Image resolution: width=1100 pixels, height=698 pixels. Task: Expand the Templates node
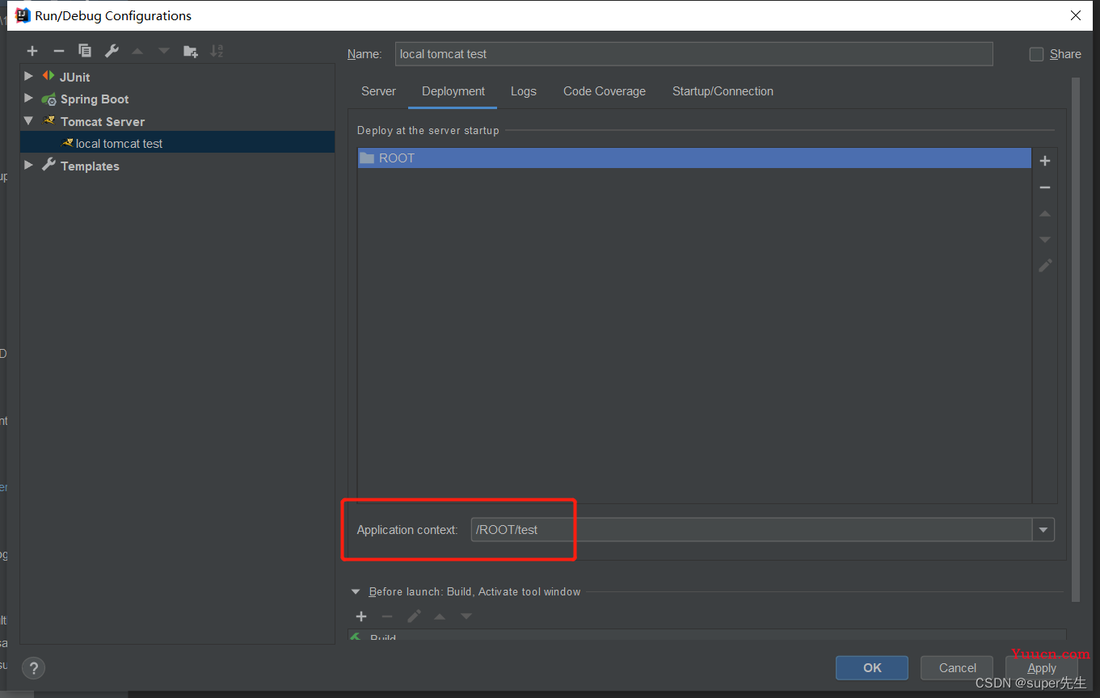(28, 166)
